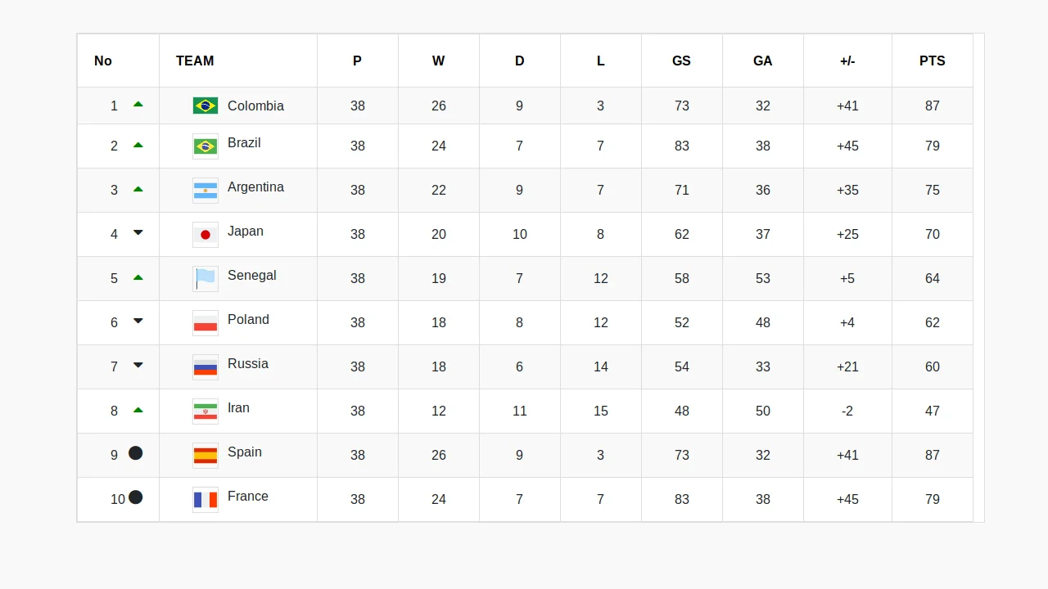Click the Spain flag icon

(x=206, y=455)
